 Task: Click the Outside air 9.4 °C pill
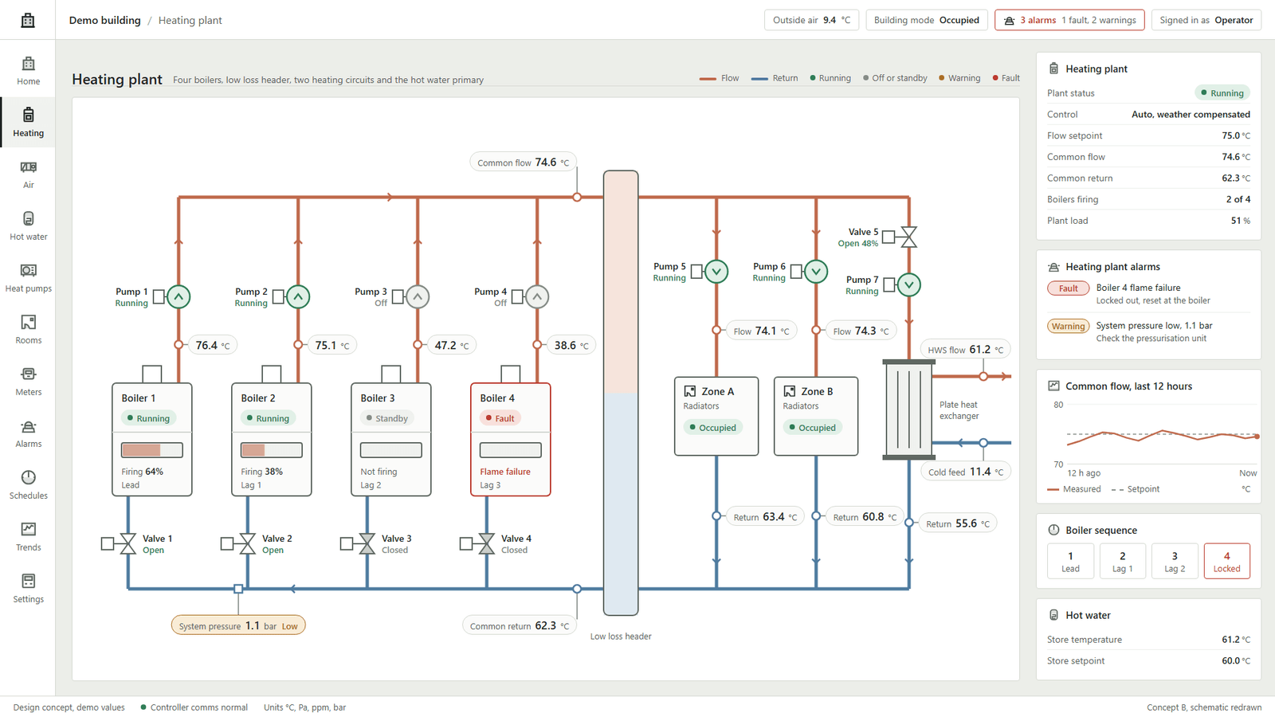pyautogui.click(x=811, y=20)
